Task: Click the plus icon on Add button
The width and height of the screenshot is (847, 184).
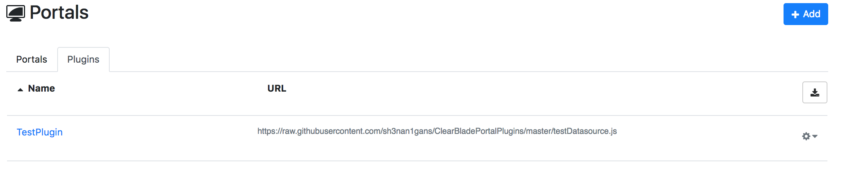Action: click(x=795, y=14)
